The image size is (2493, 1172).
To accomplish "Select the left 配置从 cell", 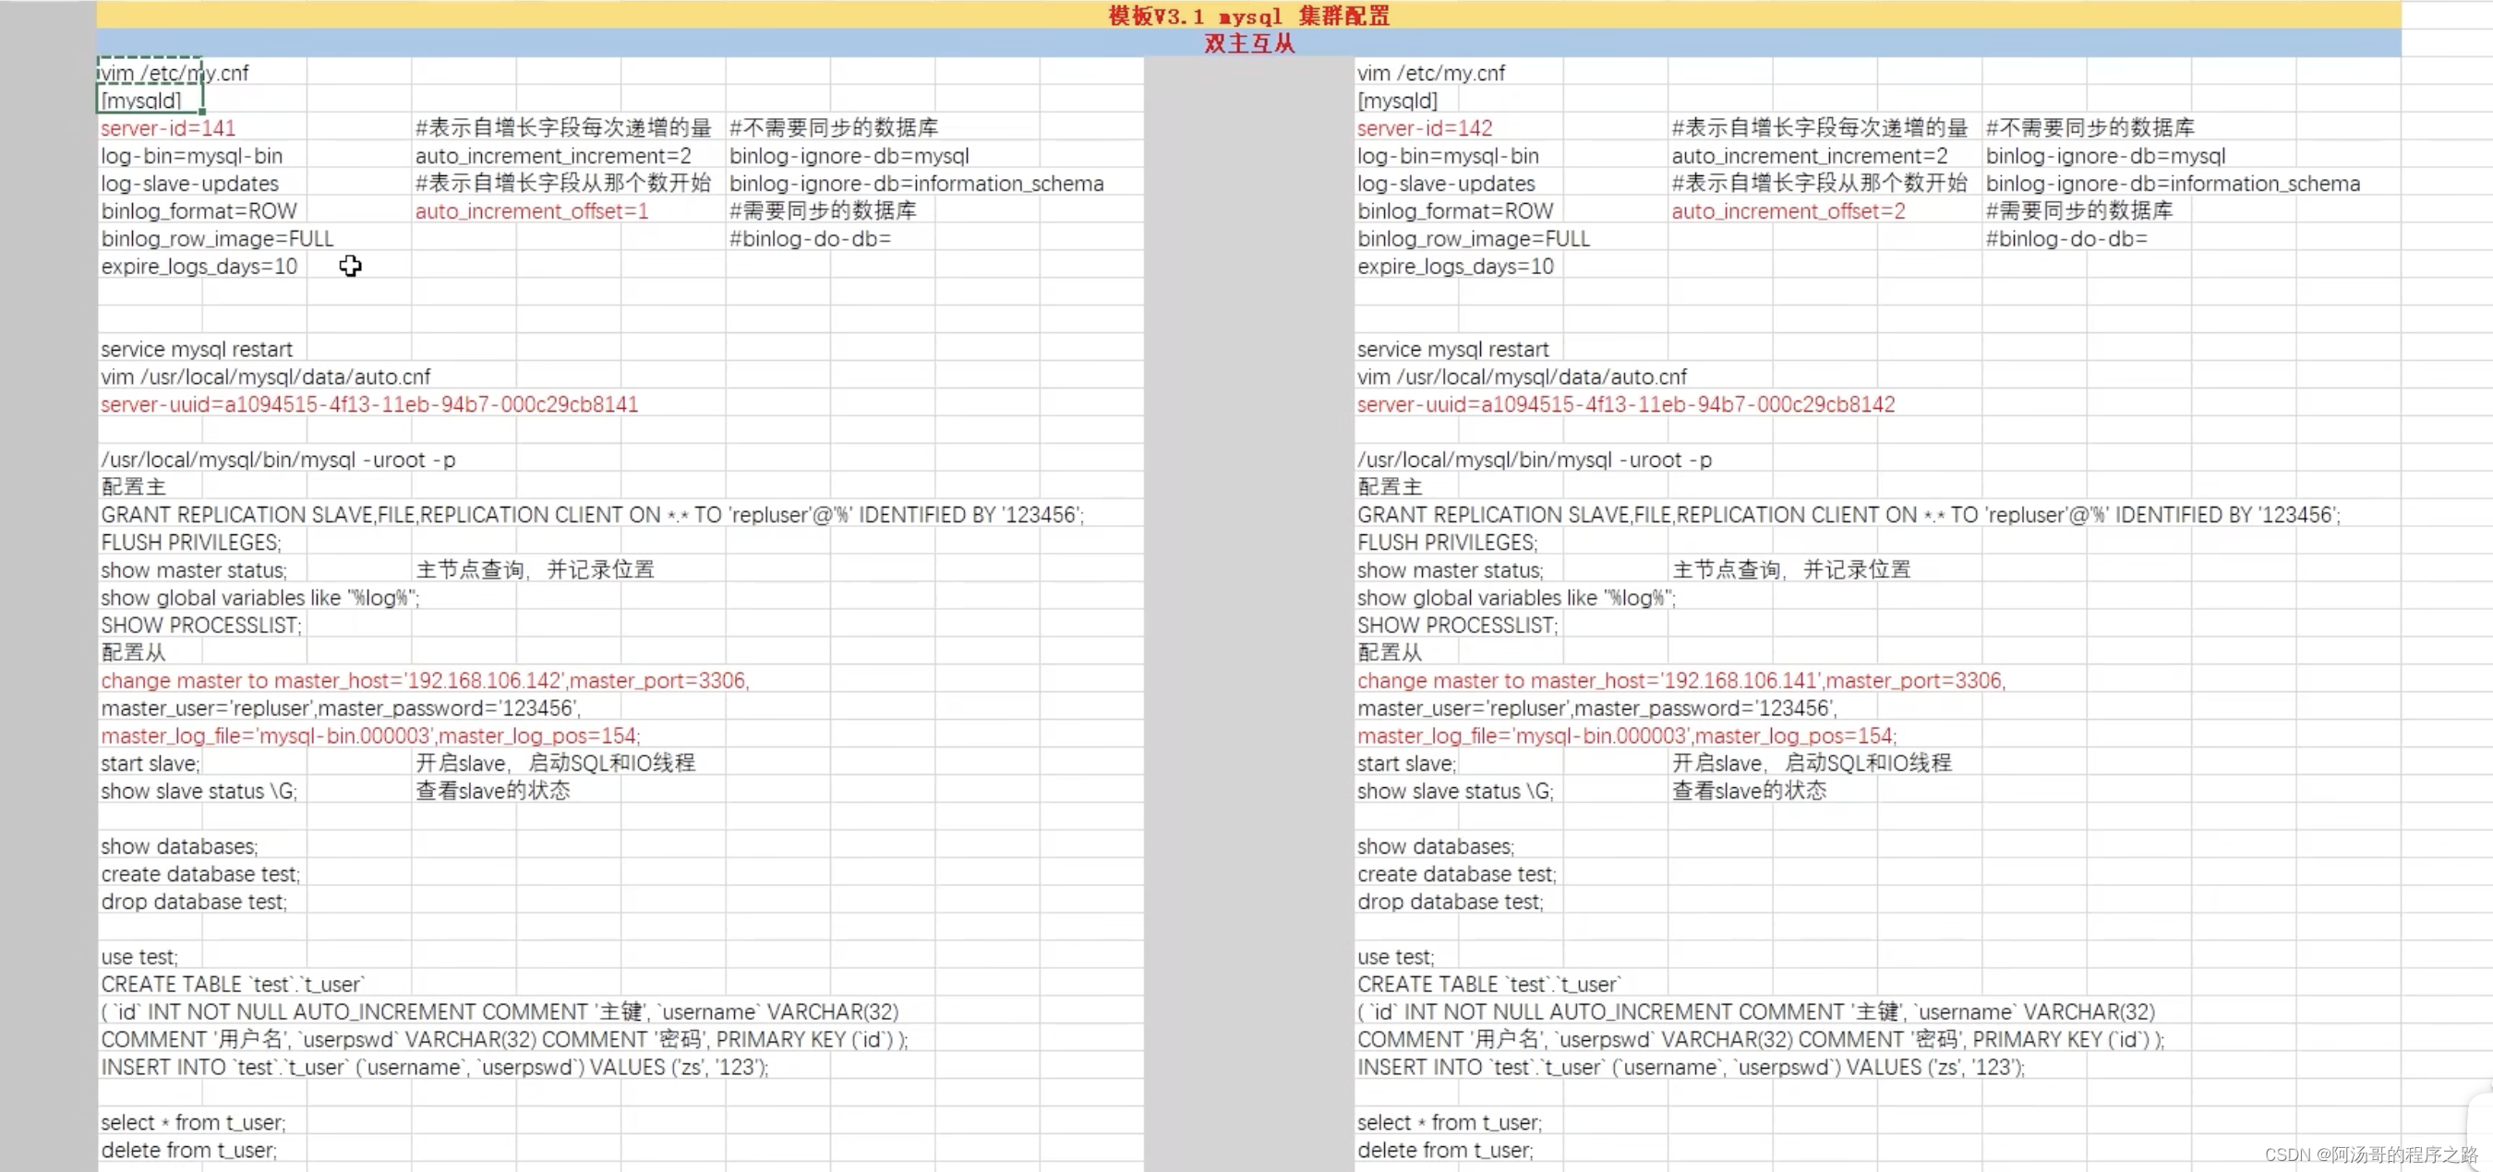I will pos(134,652).
